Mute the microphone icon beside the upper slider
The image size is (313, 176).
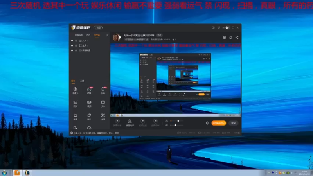tap(167, 121)
